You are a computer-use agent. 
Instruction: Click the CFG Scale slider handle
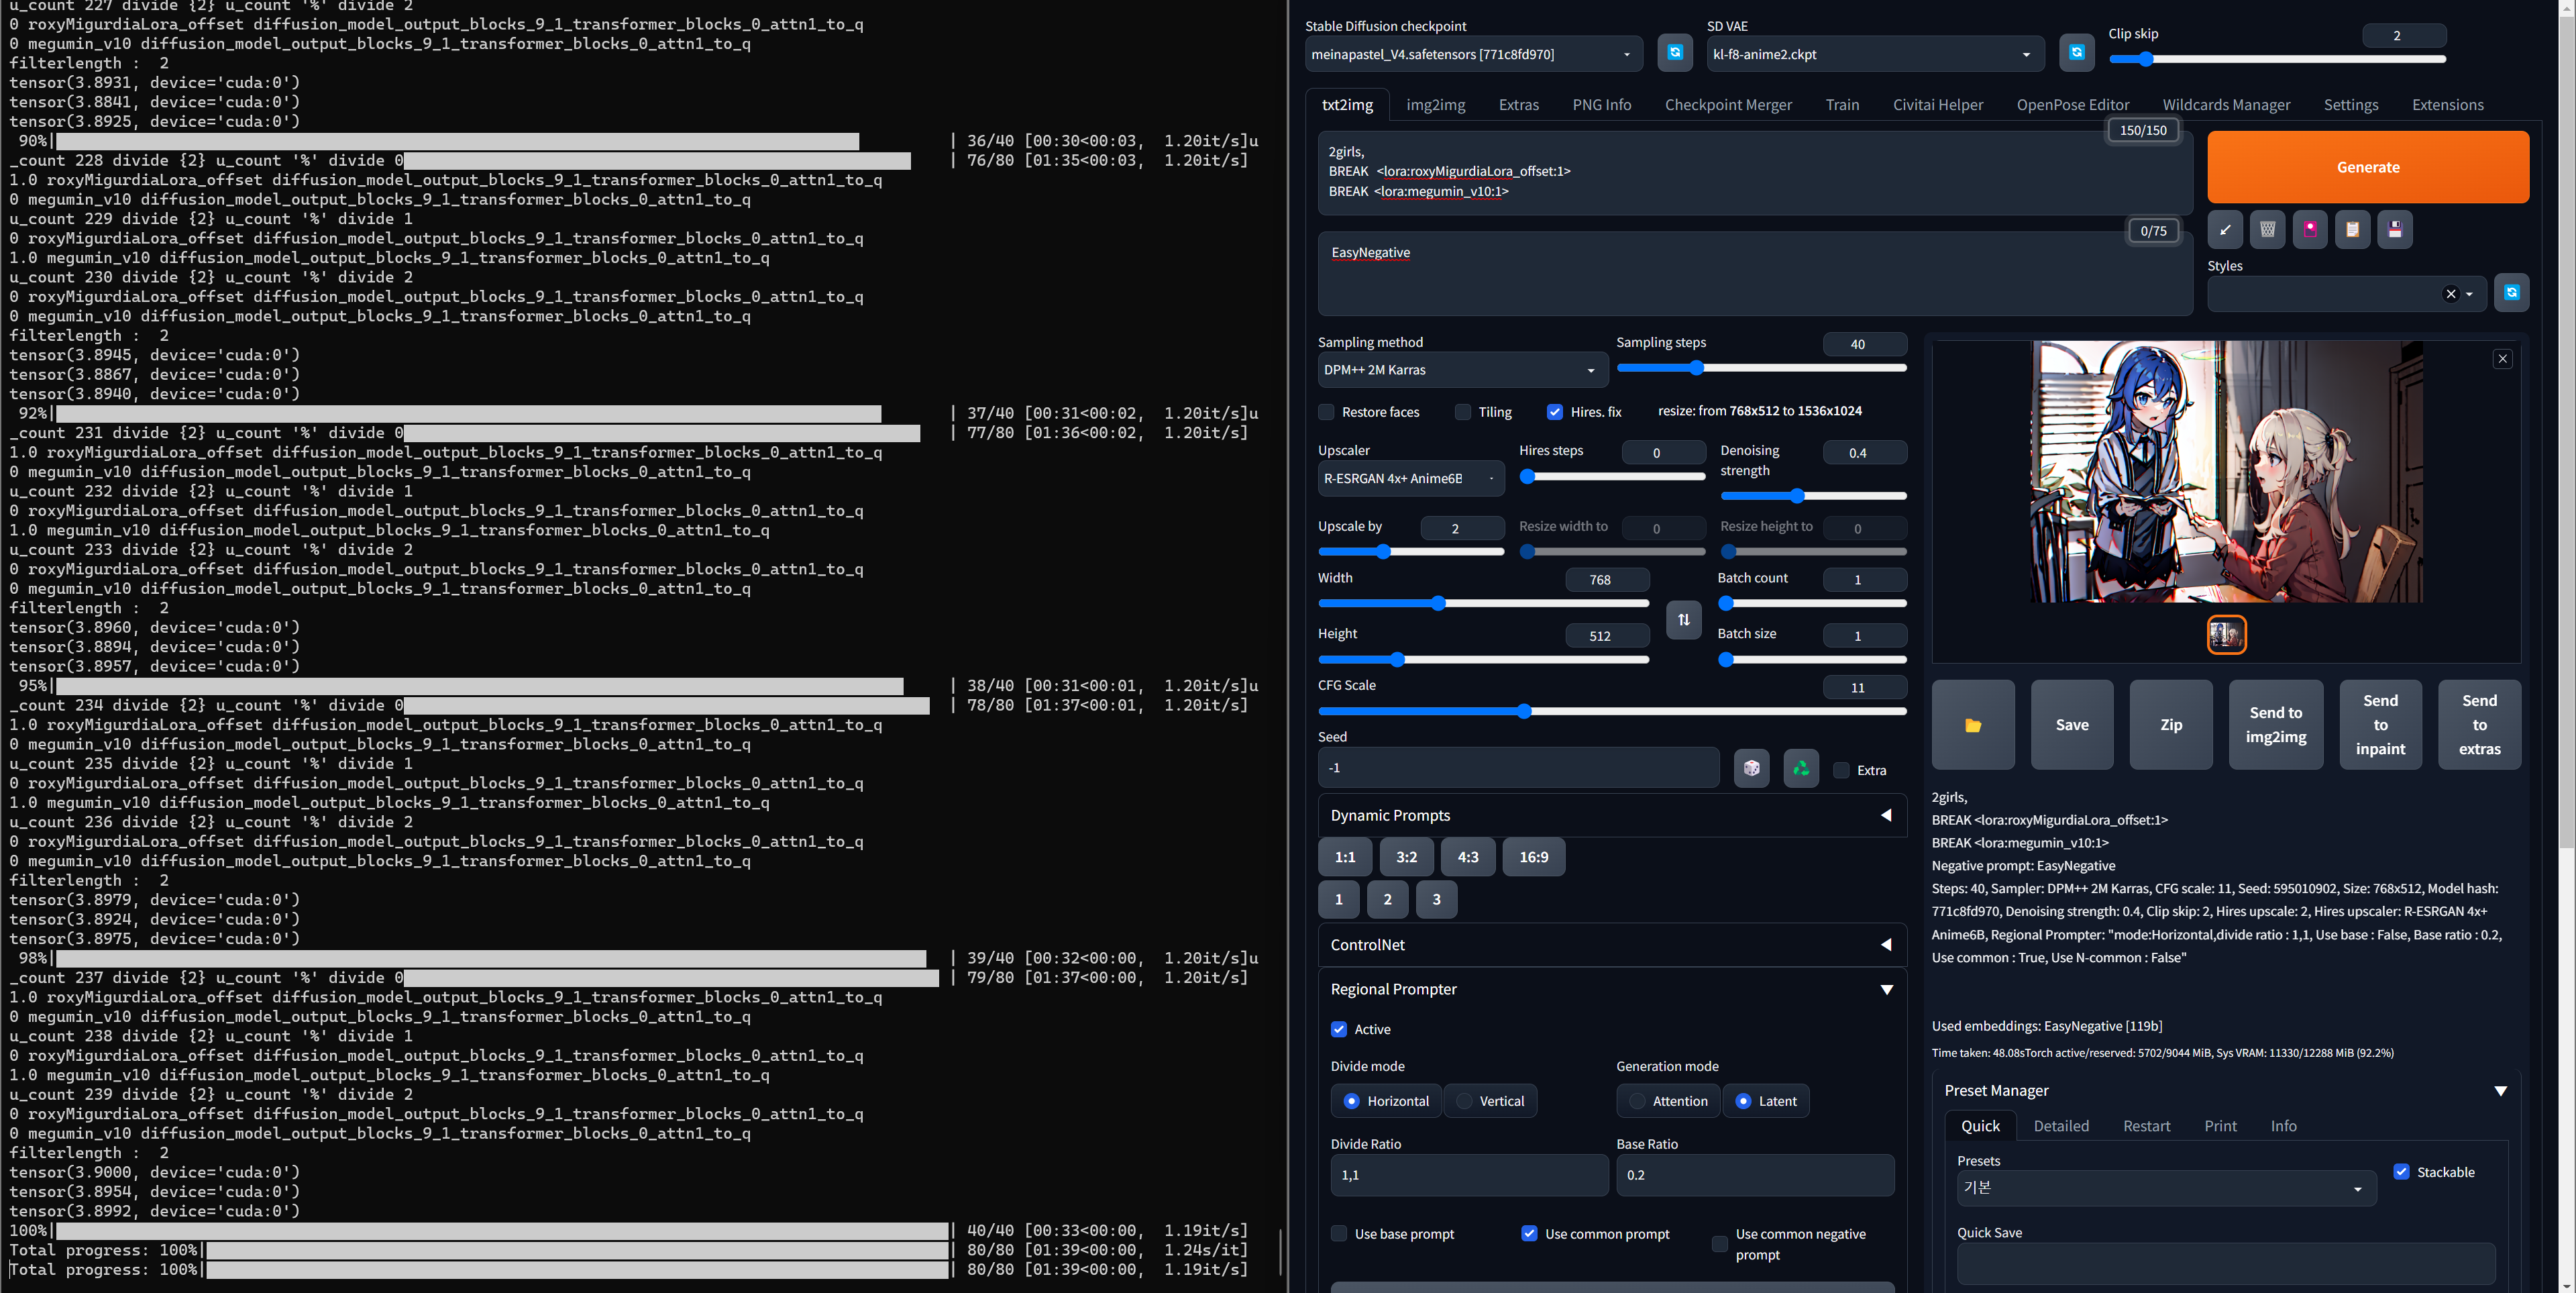pos(1524,712)
